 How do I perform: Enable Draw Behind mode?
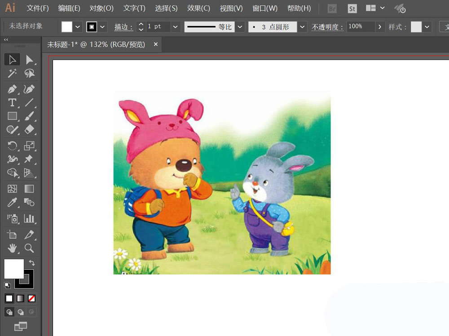coord(20,312)
